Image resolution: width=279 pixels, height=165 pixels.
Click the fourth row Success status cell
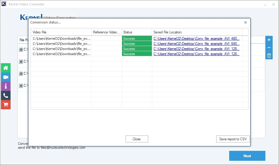point(137,54)
